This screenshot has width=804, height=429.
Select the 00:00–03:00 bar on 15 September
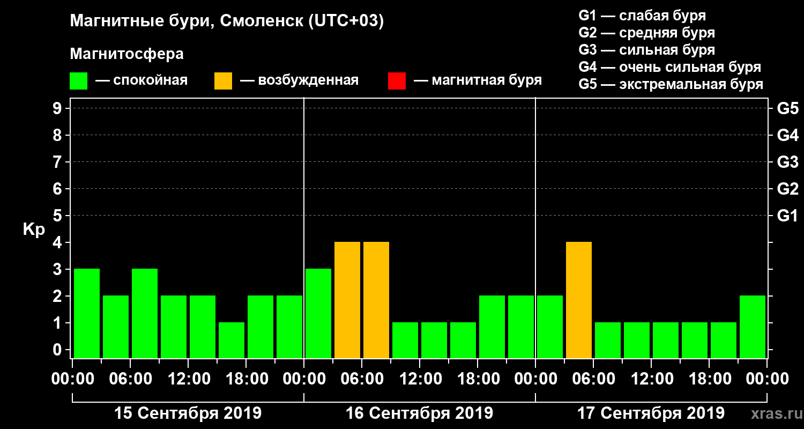(87, 313)
